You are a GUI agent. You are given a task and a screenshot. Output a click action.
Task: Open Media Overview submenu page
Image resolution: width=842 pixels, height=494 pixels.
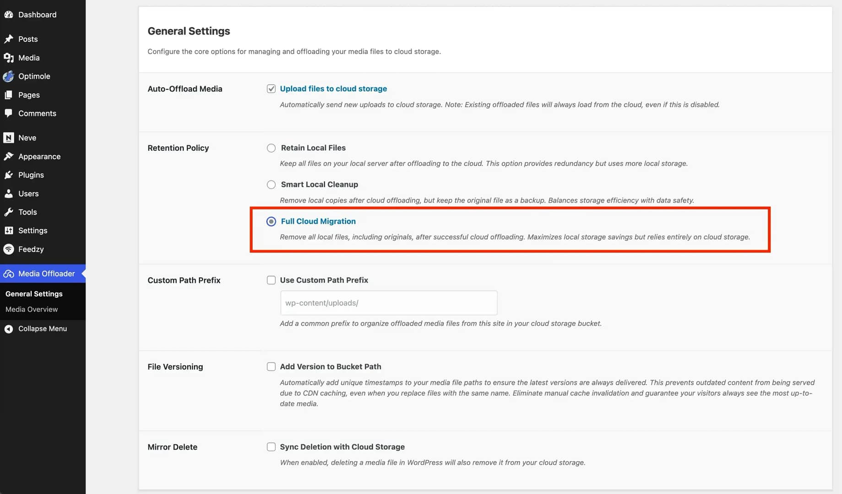tap(32, 310)
